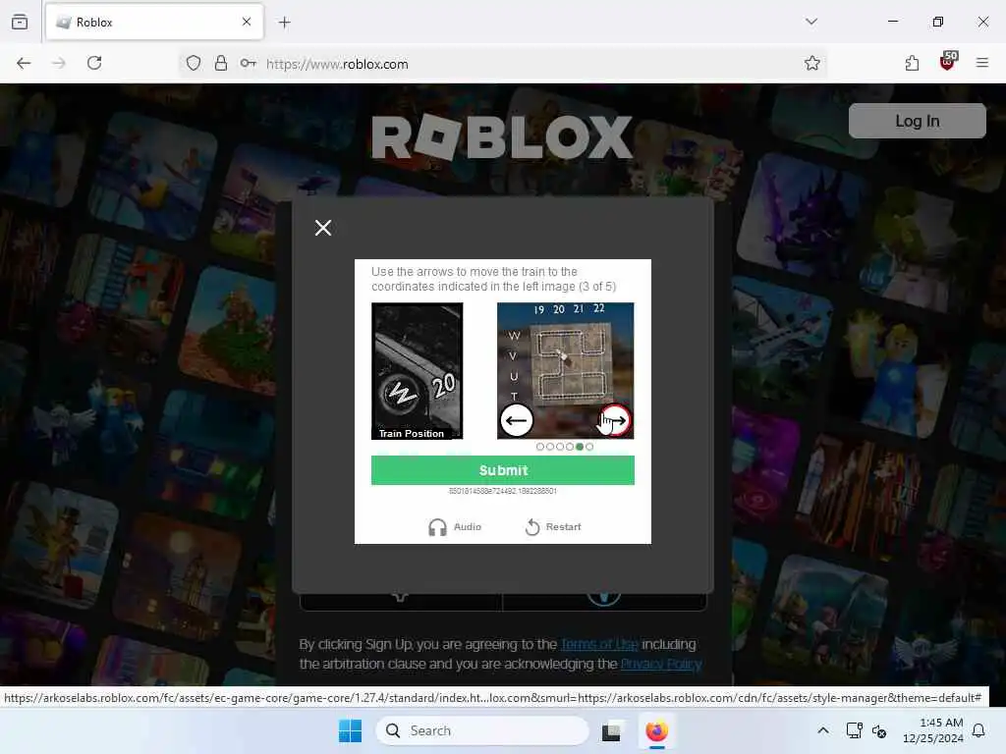Open tracking protection shield info
Screen dimensions: 1006x754
[194, 63]
